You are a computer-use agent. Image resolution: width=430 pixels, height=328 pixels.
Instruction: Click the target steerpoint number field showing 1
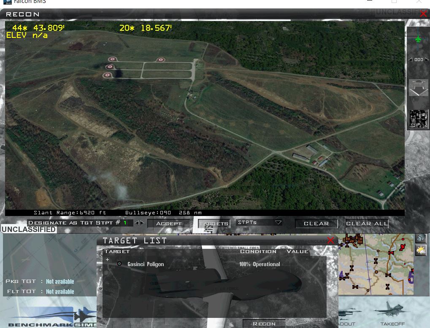pos(125,223)
